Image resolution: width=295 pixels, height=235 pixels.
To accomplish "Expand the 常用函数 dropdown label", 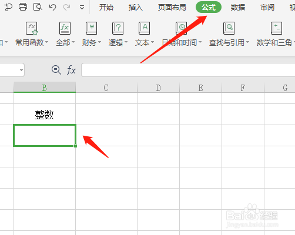I will click(x=32, y=42).
